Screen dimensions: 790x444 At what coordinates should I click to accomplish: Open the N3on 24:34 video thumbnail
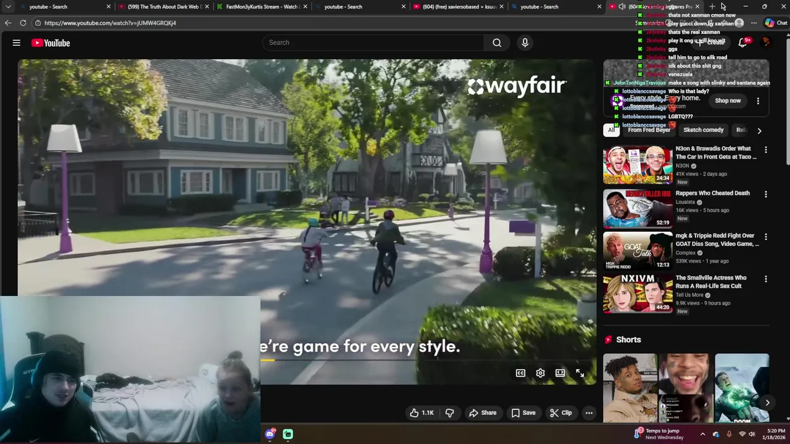point(638,165)
